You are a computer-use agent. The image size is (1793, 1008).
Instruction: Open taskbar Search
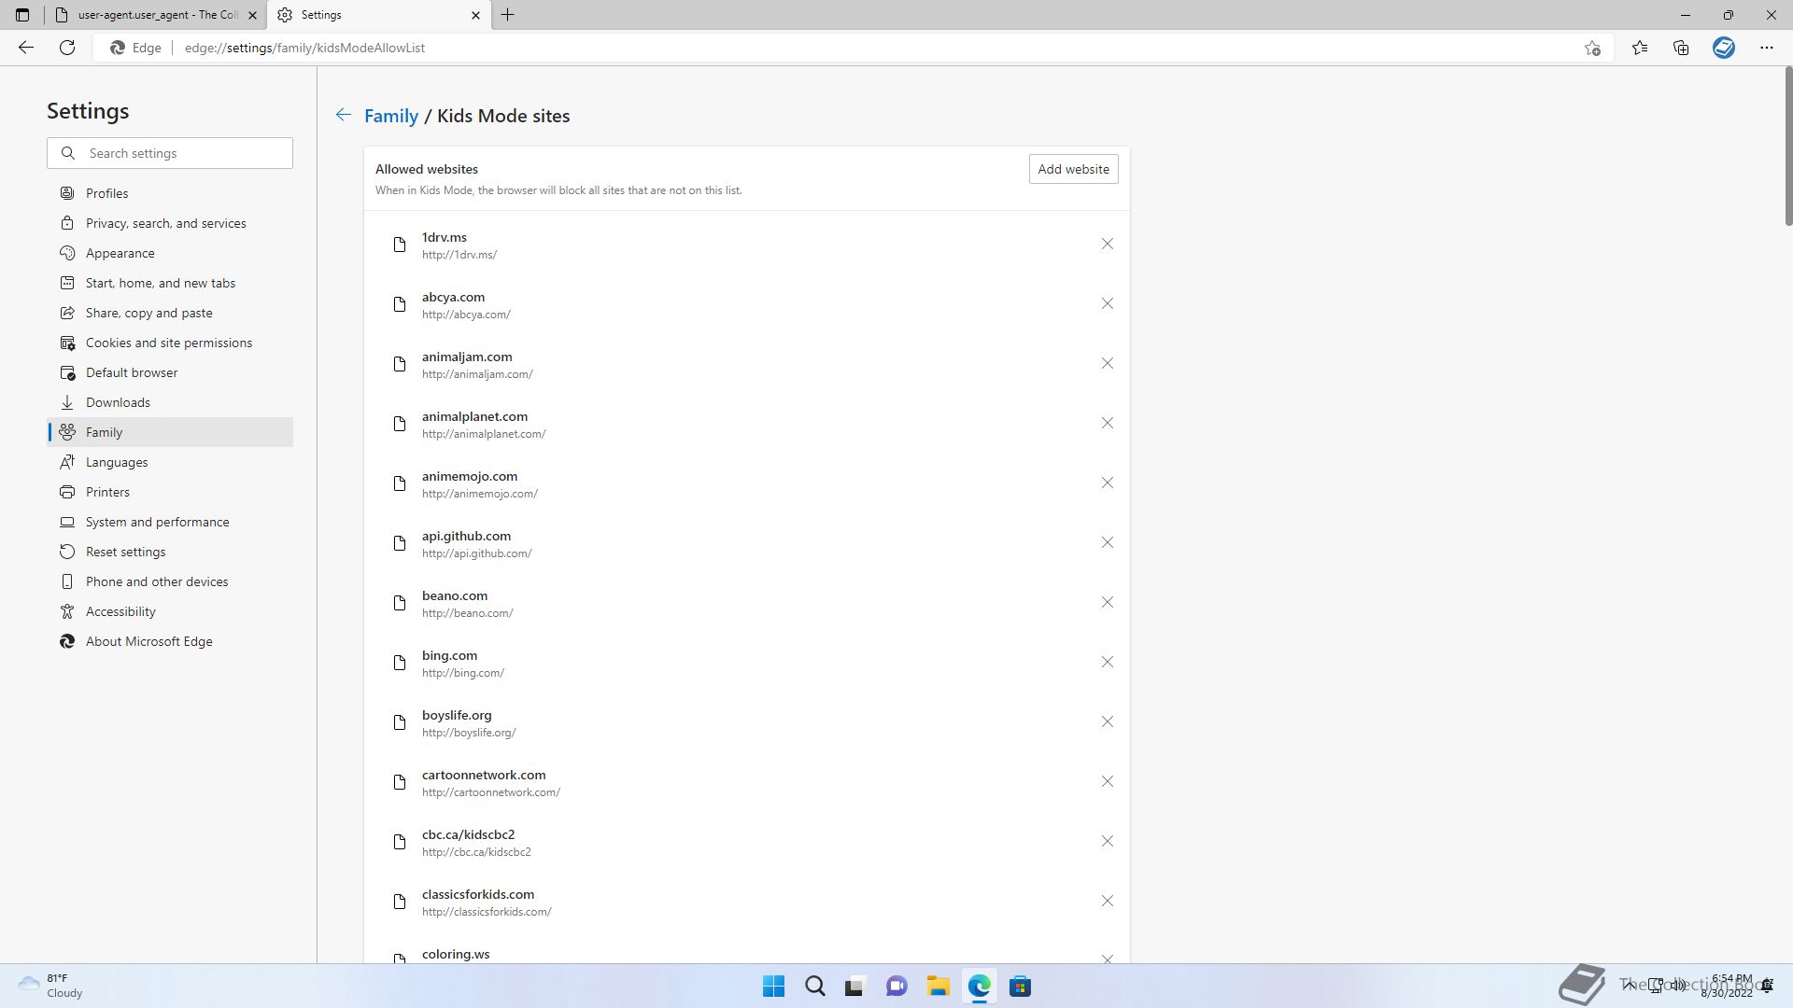pos(814,987)
